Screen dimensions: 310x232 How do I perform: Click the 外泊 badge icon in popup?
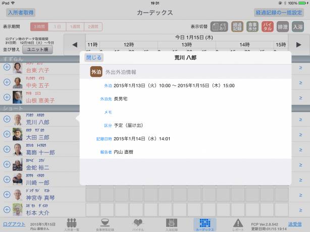96,72
